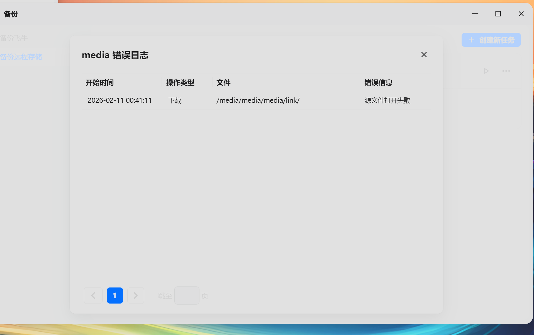
Task: Click the 源文件打开失败 error message
Action: [387, 100]
